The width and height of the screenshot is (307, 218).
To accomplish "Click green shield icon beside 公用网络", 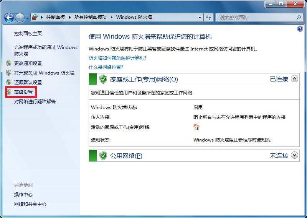I will click(x=103, y=156).
